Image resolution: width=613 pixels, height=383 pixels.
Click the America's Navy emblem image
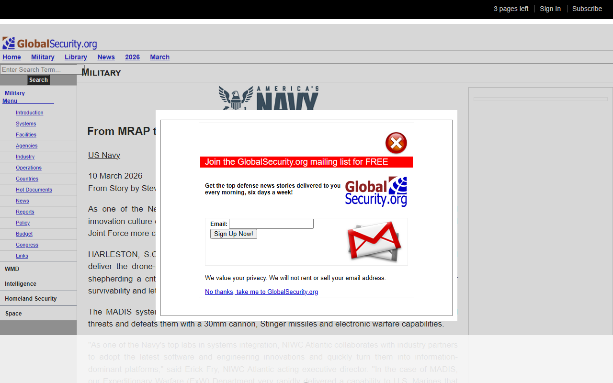(269, 98)
